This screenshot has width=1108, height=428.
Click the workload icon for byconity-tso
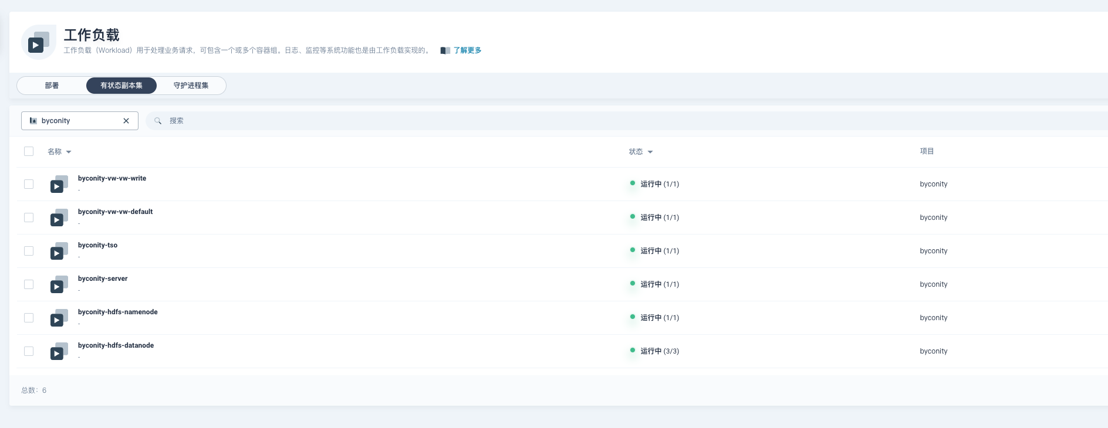59,251
